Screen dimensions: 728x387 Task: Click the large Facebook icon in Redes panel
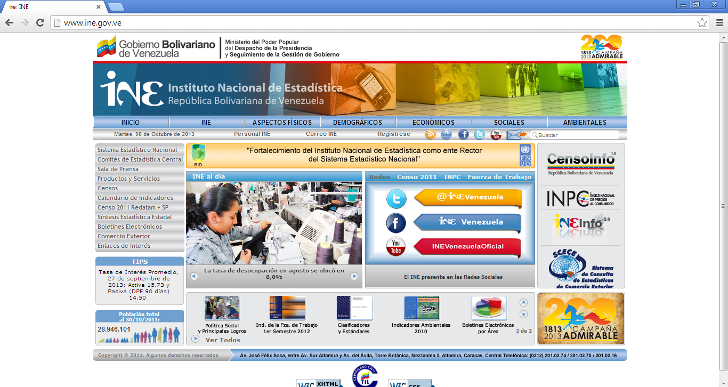(396, 223)
